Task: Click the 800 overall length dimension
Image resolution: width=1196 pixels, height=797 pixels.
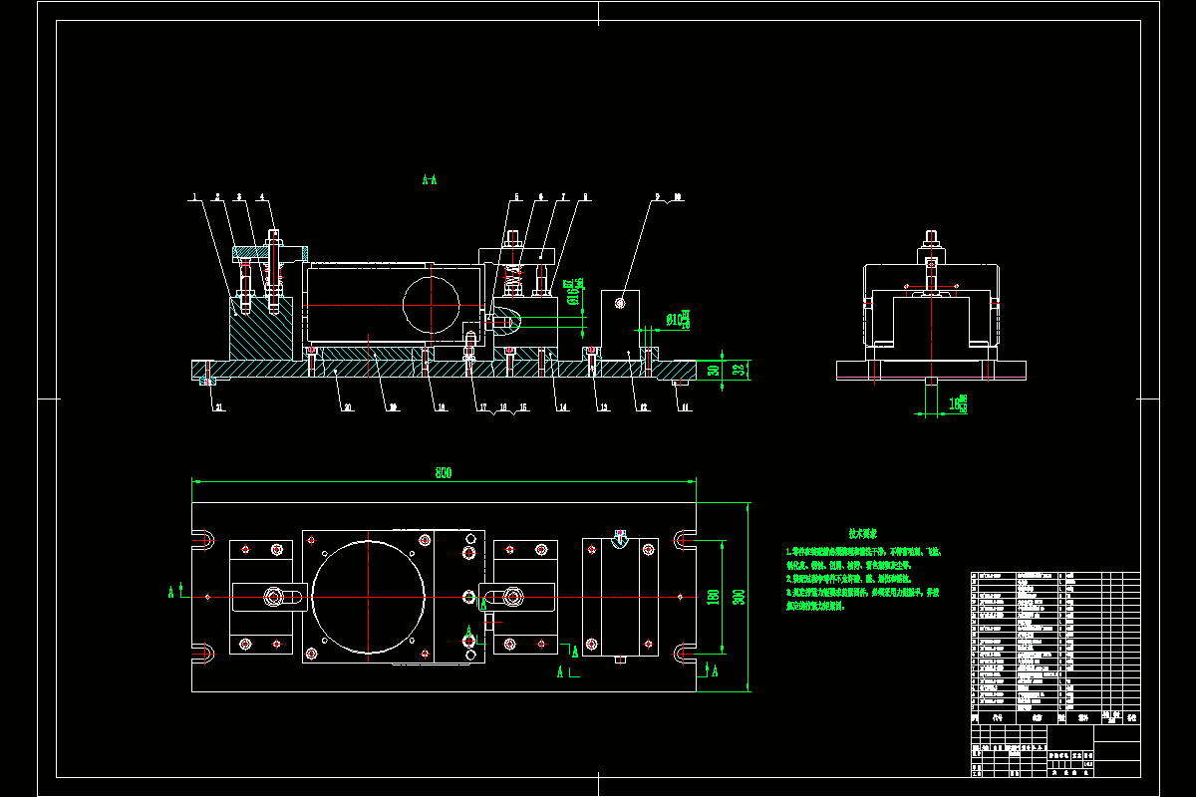Action: pyautogui.click(x=444, y=472)
